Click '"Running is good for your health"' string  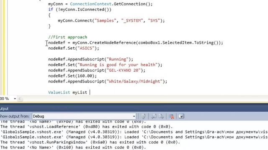[117, 65]
